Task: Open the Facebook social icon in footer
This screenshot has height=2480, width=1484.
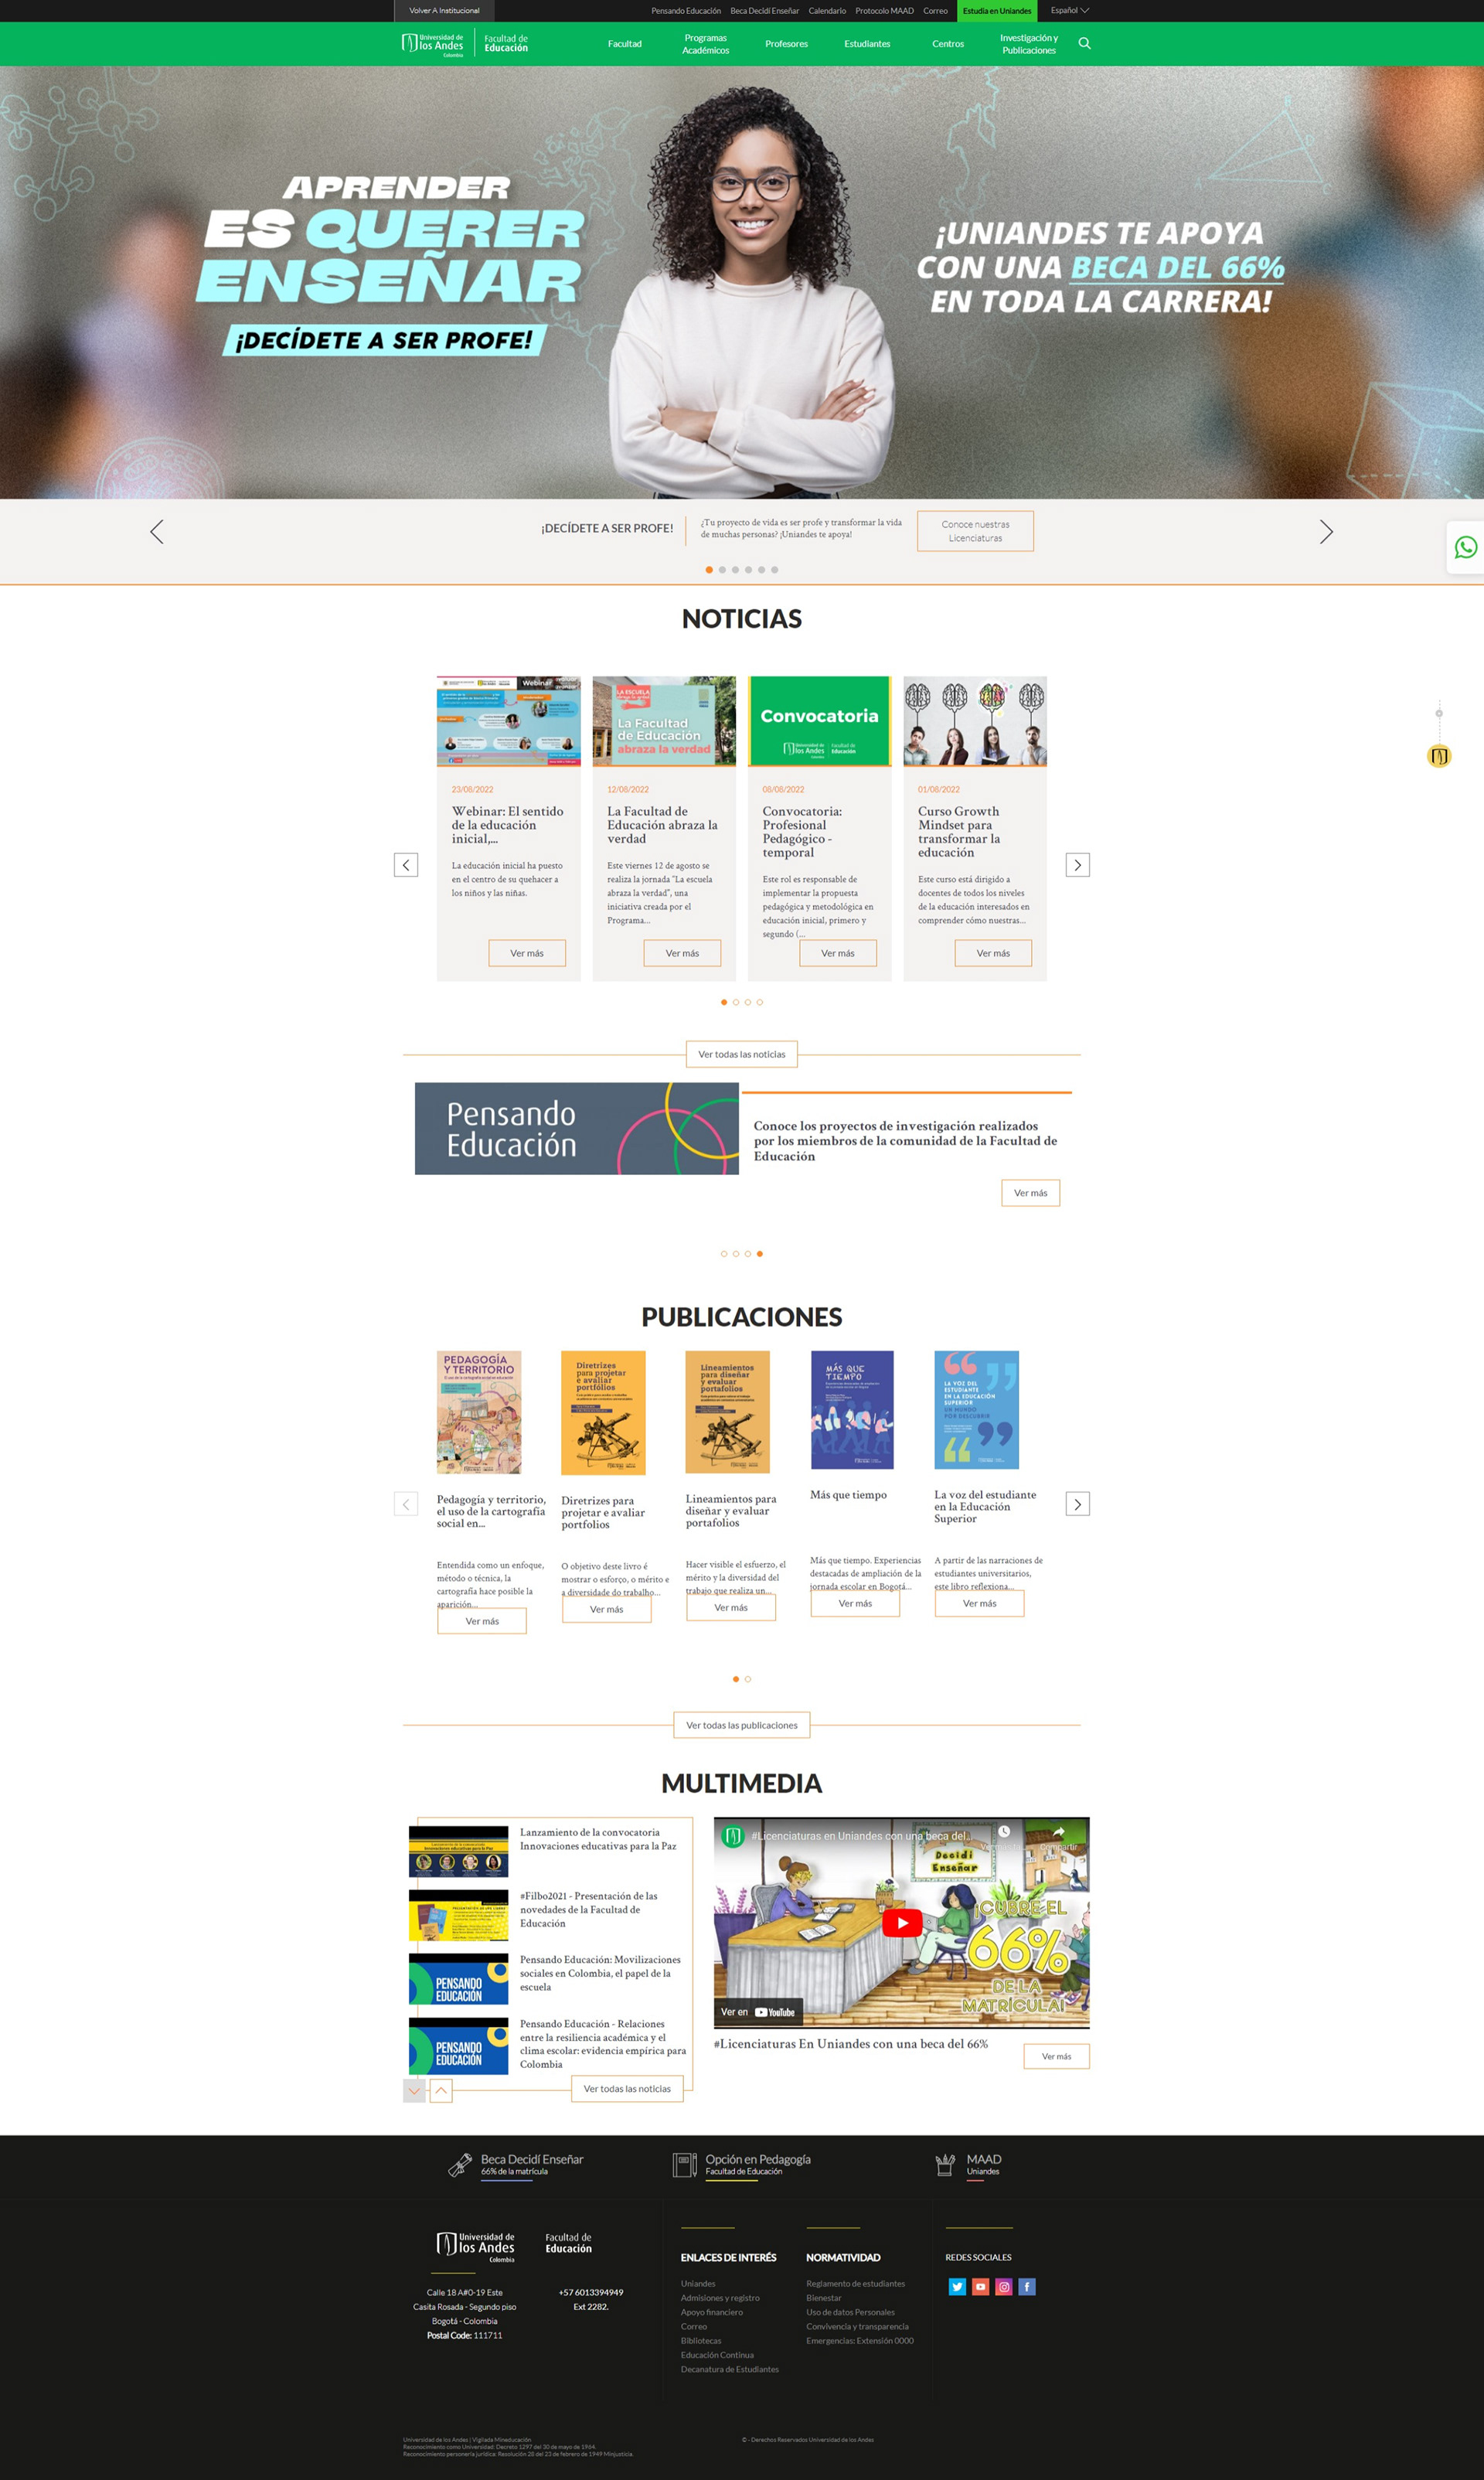Action: tap(1027, 2286)
